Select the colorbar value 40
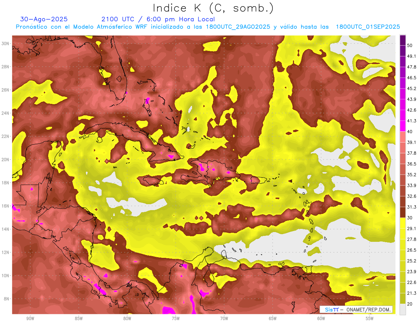Viewport: 419px width, 323px height. (x=410, y=132)
